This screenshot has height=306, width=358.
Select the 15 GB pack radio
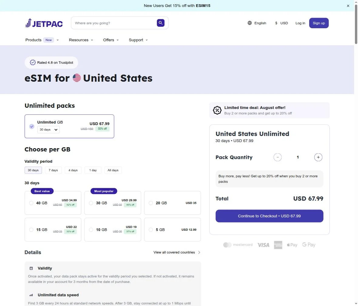click(31, 230)
